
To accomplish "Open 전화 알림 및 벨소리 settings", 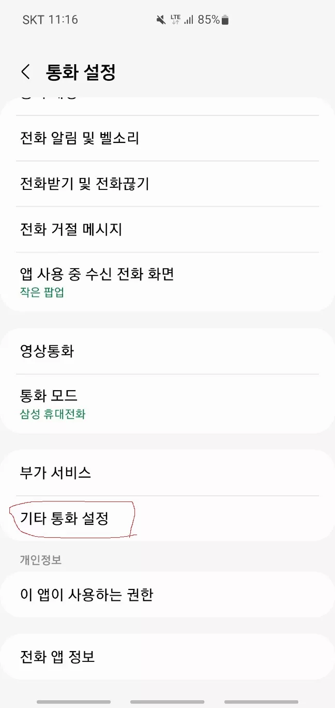I will click(167, 138).
